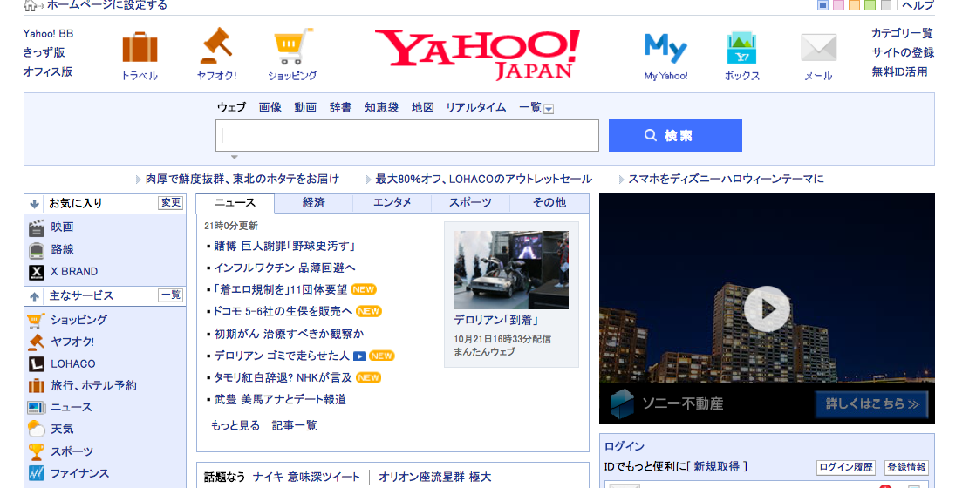Toggle 主なサービス section with up arrow
This screenshot has height=488, width=976.
pyautogui.click(x=34, y=296)
